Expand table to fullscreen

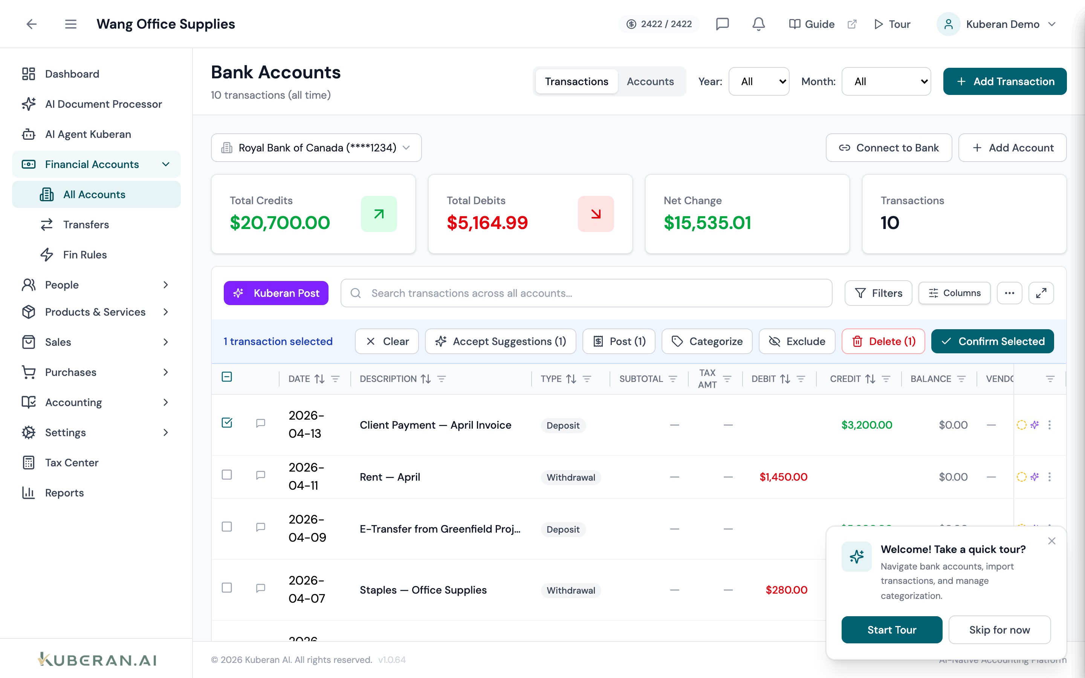tap(1041, 293)
